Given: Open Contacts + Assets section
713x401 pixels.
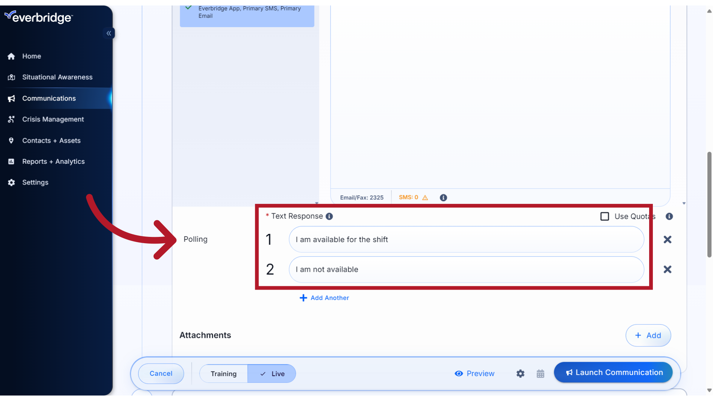Looking at the screenshot, I should tap(51, 140).
